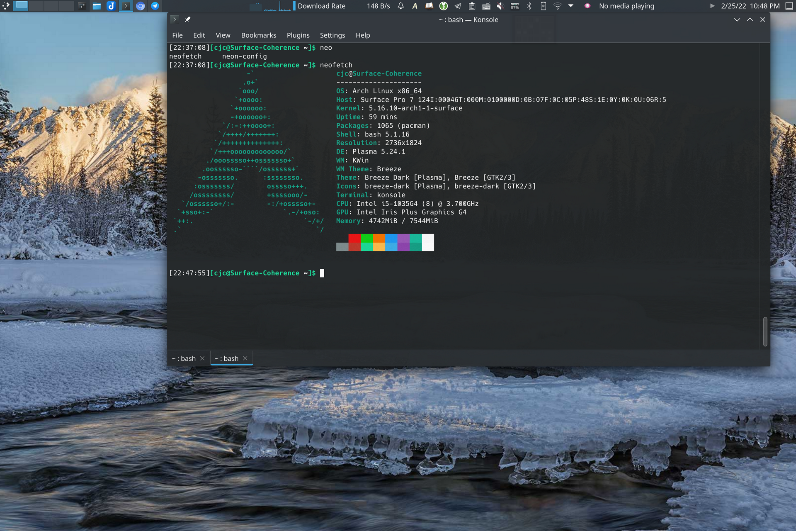This screenshot has height=531, width=796.
Task: Open the Bluetooth tray icon
Action: click(529, 6)
